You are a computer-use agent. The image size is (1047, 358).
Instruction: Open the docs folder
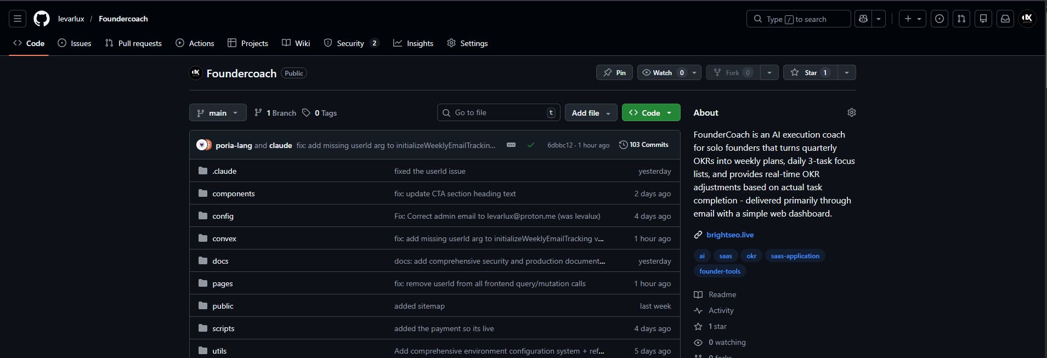(x=220, y=261)
